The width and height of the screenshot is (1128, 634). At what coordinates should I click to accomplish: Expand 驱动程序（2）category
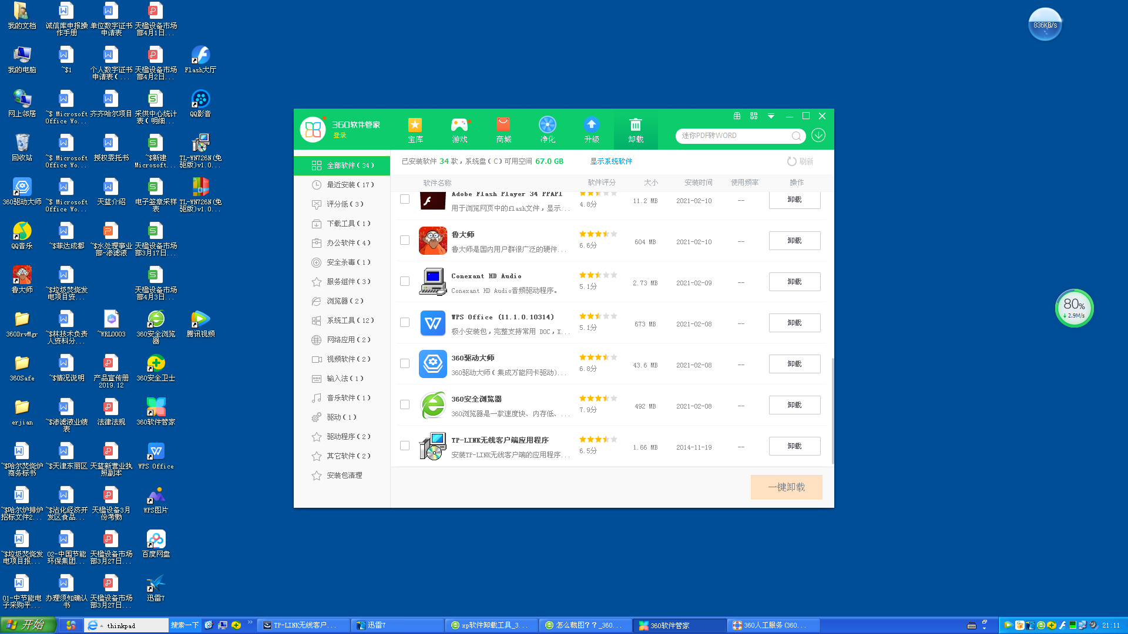coord(348,436)
